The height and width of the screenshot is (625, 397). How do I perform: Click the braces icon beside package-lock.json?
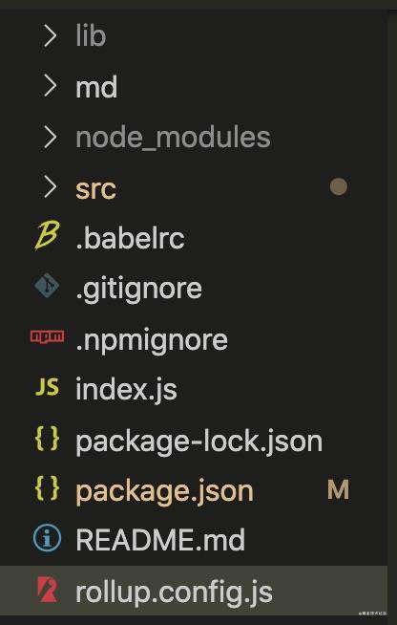(x=47, y=439)
